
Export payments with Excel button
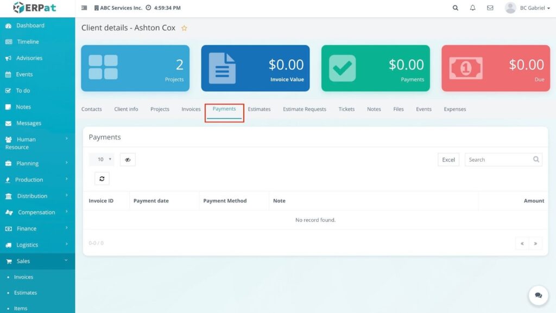[448, 159]
